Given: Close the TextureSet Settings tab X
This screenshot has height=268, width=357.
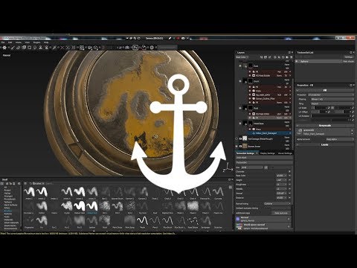Looking at the screenshot, I should click(257, 153).
